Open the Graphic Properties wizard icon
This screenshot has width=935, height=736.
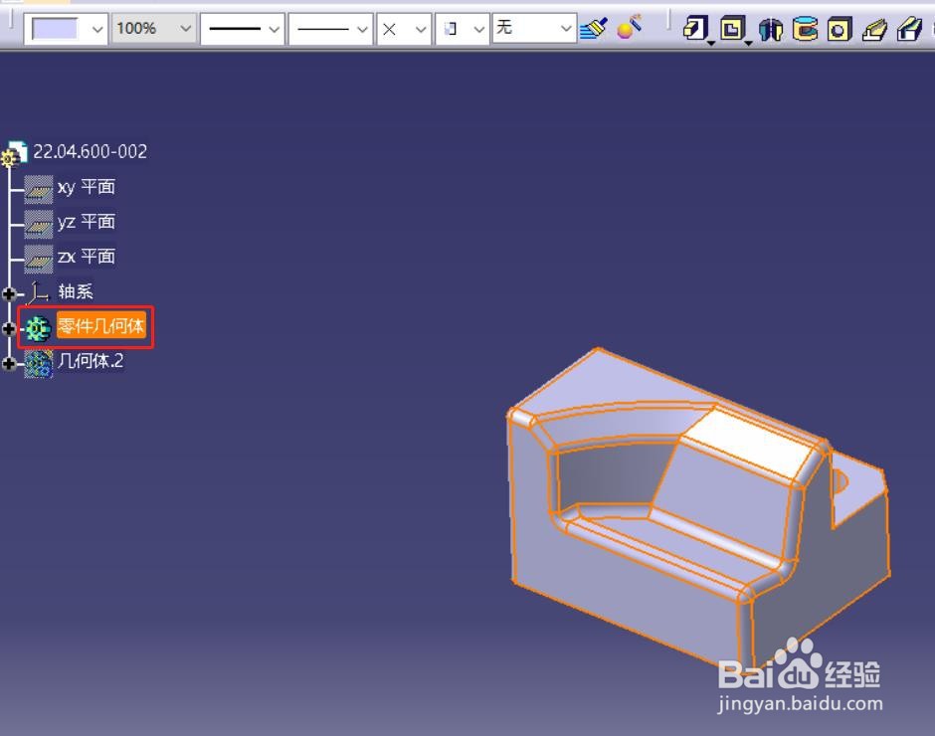[630, 28]
